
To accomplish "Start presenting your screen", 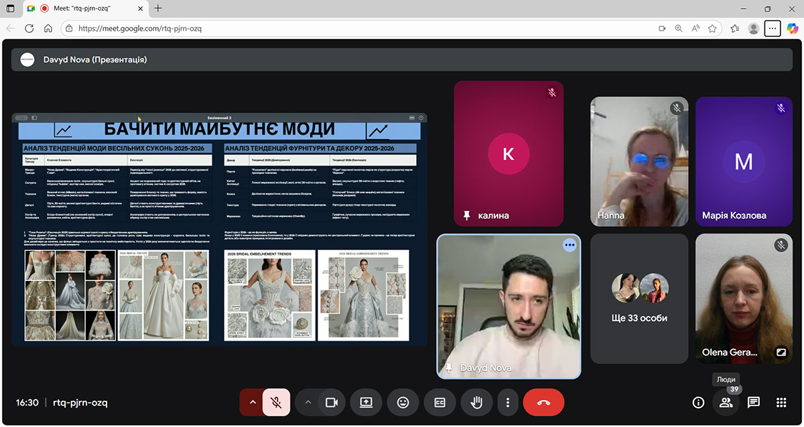I will (x=366, y=402).
